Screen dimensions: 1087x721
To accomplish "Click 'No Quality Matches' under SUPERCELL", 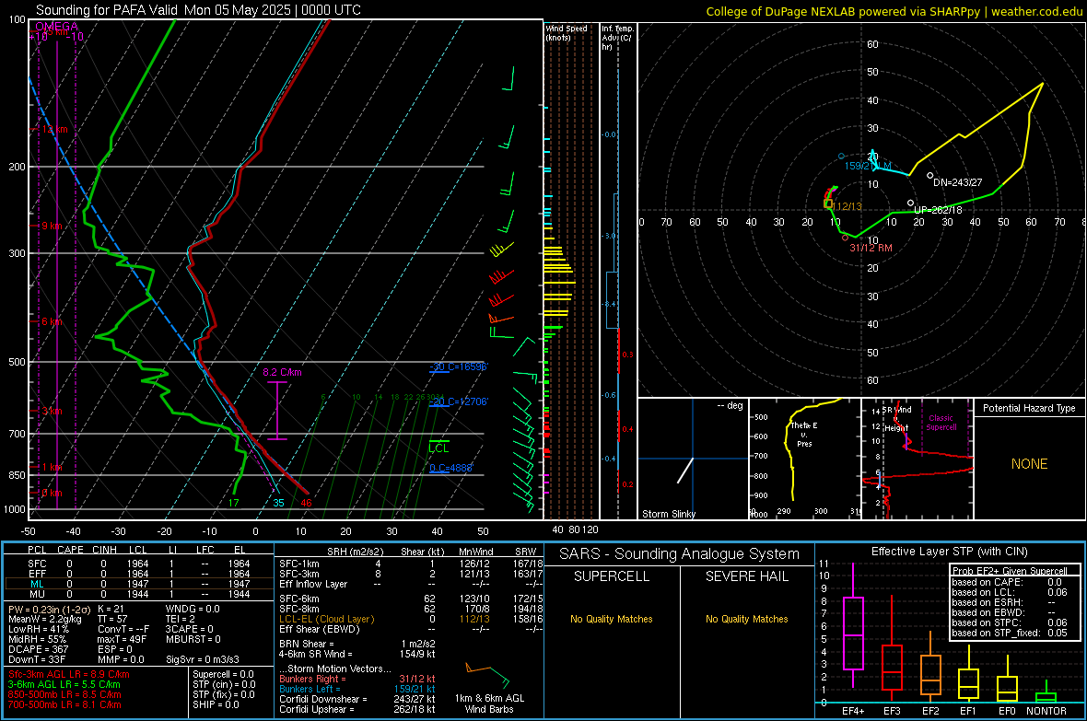I will [x=612, y=619].
